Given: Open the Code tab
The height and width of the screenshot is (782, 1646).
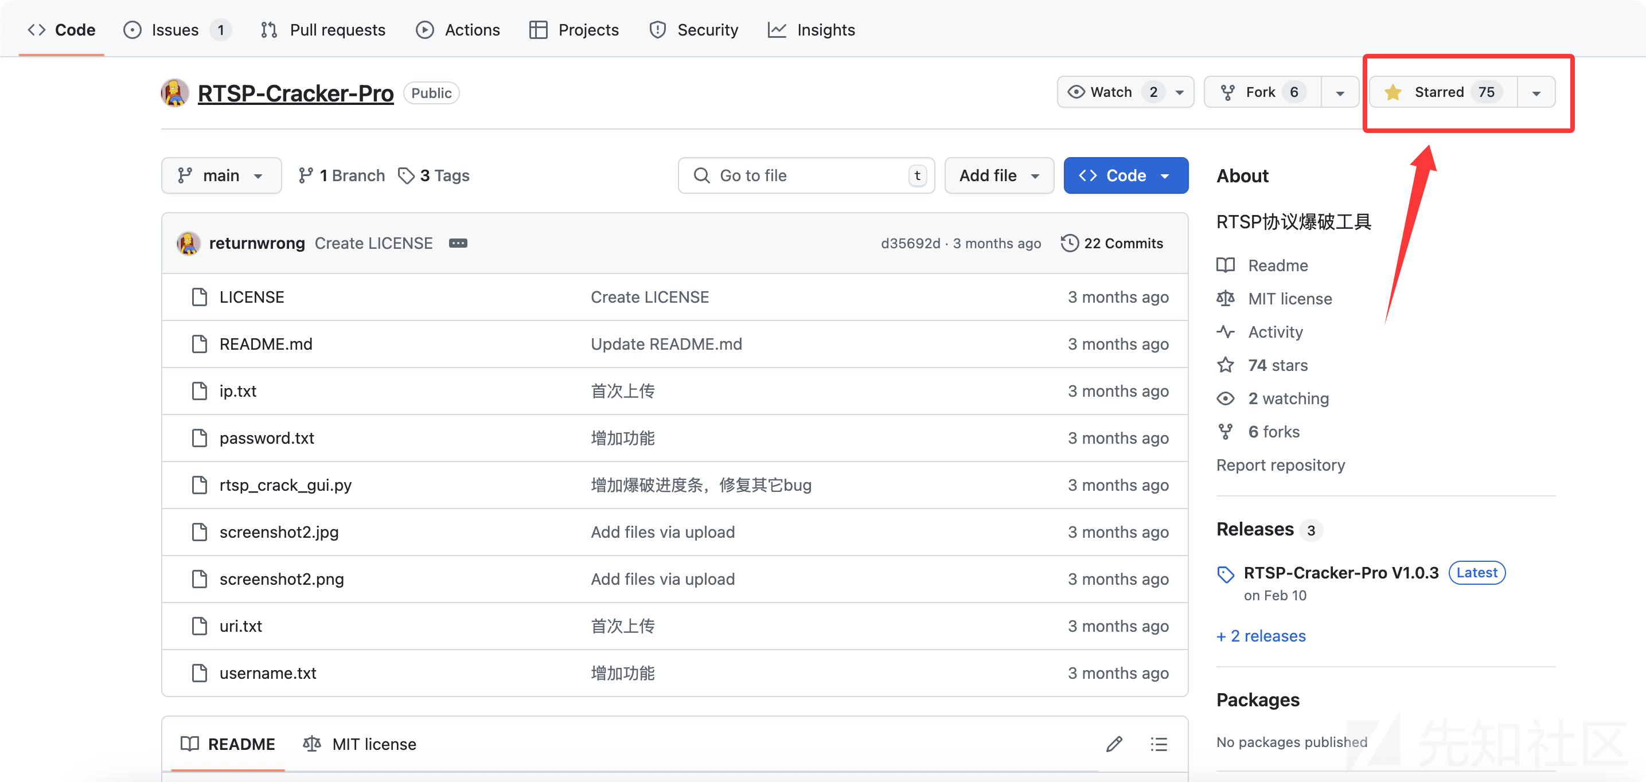Looking at the screenshot, I should click(x=61, y=30).
